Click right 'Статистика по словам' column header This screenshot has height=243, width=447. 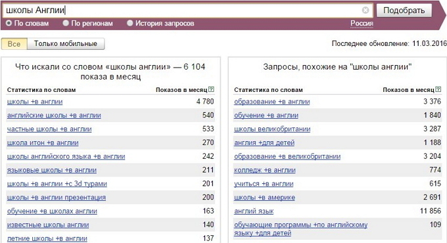268,90
